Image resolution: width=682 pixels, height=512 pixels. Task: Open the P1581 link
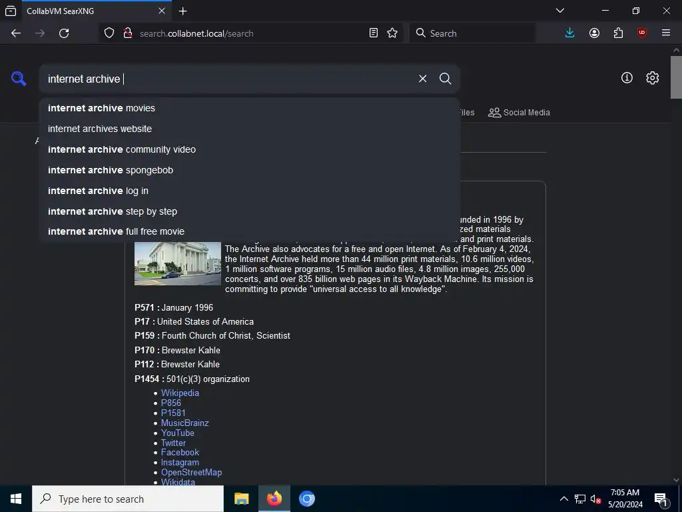[x=173, y=413]
